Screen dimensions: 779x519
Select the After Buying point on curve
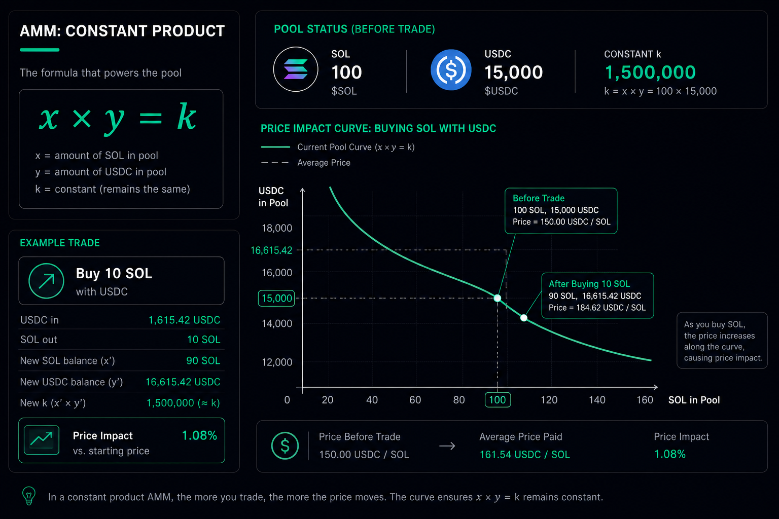pos(524,318)
